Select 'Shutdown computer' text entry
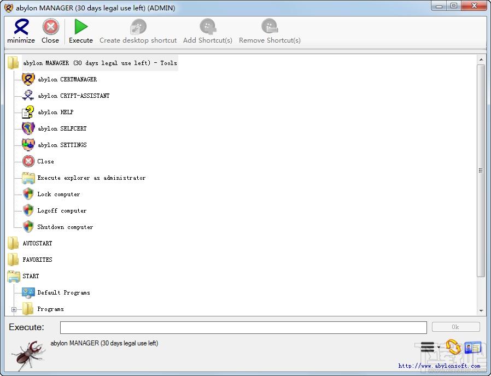The image size is (491, 376). (65, 227)
